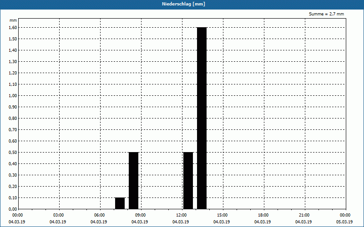Select the 0,40 y-axis value

click(x=13, y=163)
